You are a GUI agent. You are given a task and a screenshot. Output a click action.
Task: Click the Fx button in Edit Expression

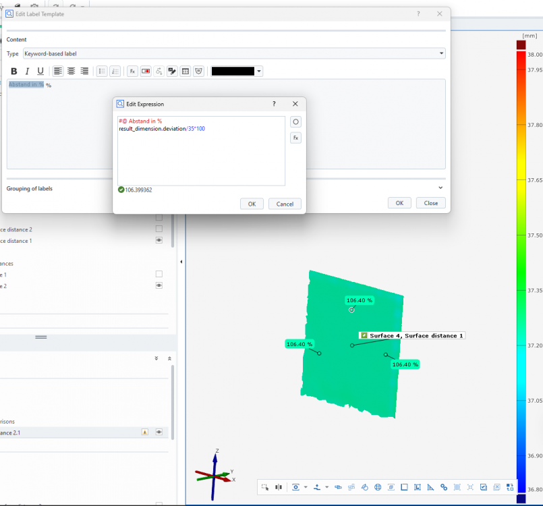coord(295,138)
